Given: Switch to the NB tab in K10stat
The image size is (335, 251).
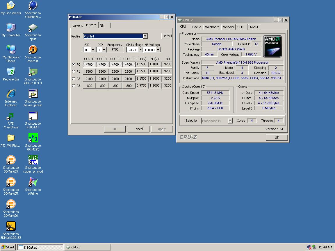Looking at the screenshot, I should pos(102,26).
